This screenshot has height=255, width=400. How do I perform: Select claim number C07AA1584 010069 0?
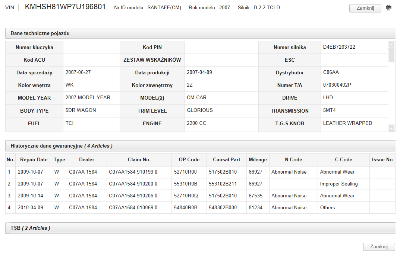133,208
